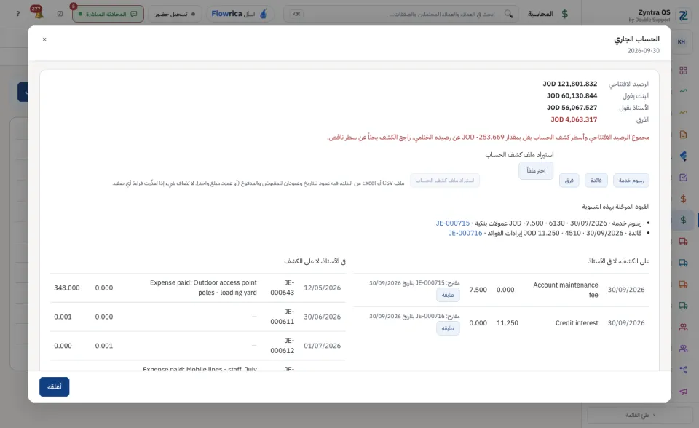Image resolution: width=699 pixels, height=428 pixels.
Task: Open journal entry link JE-000715
Action: tap(452, 223)
